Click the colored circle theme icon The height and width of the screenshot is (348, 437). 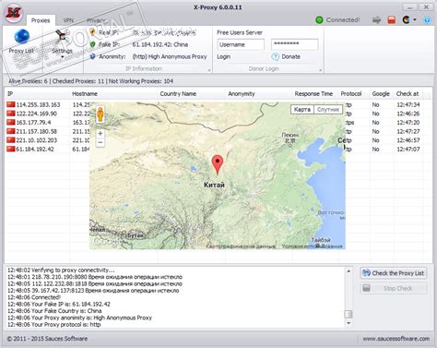[406, 20]
